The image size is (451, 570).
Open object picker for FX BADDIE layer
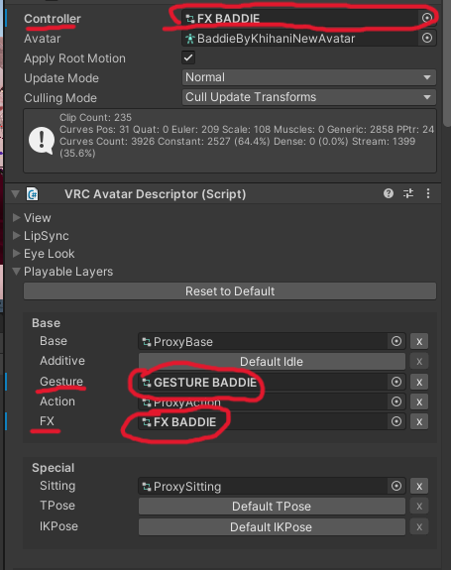coord(396,421)
